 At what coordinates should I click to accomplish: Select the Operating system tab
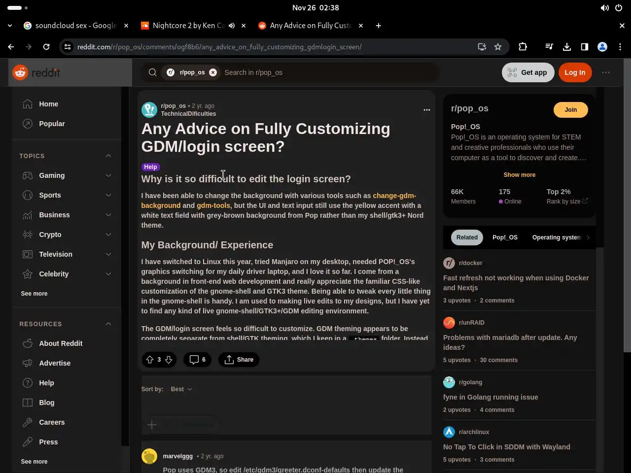tap(557, 237)
